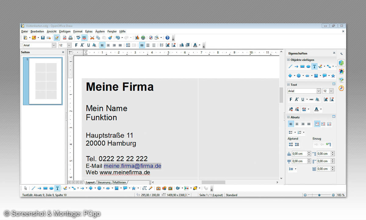Viewport: 366px width, 220px height.
Task: Open the arrange dropdown in bottom toolbar
Action: [199, 188]
